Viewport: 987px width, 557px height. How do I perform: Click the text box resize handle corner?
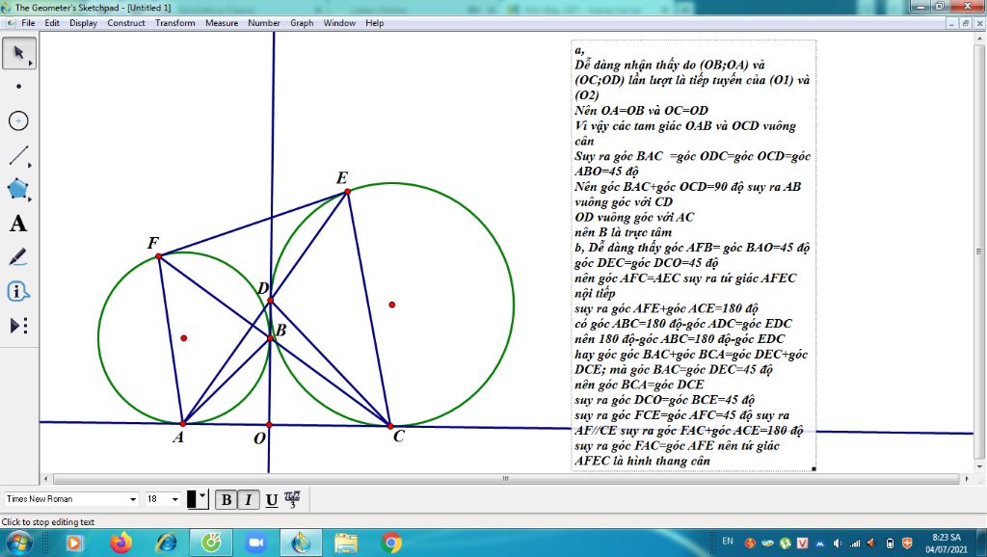click(x=814, y=469)
